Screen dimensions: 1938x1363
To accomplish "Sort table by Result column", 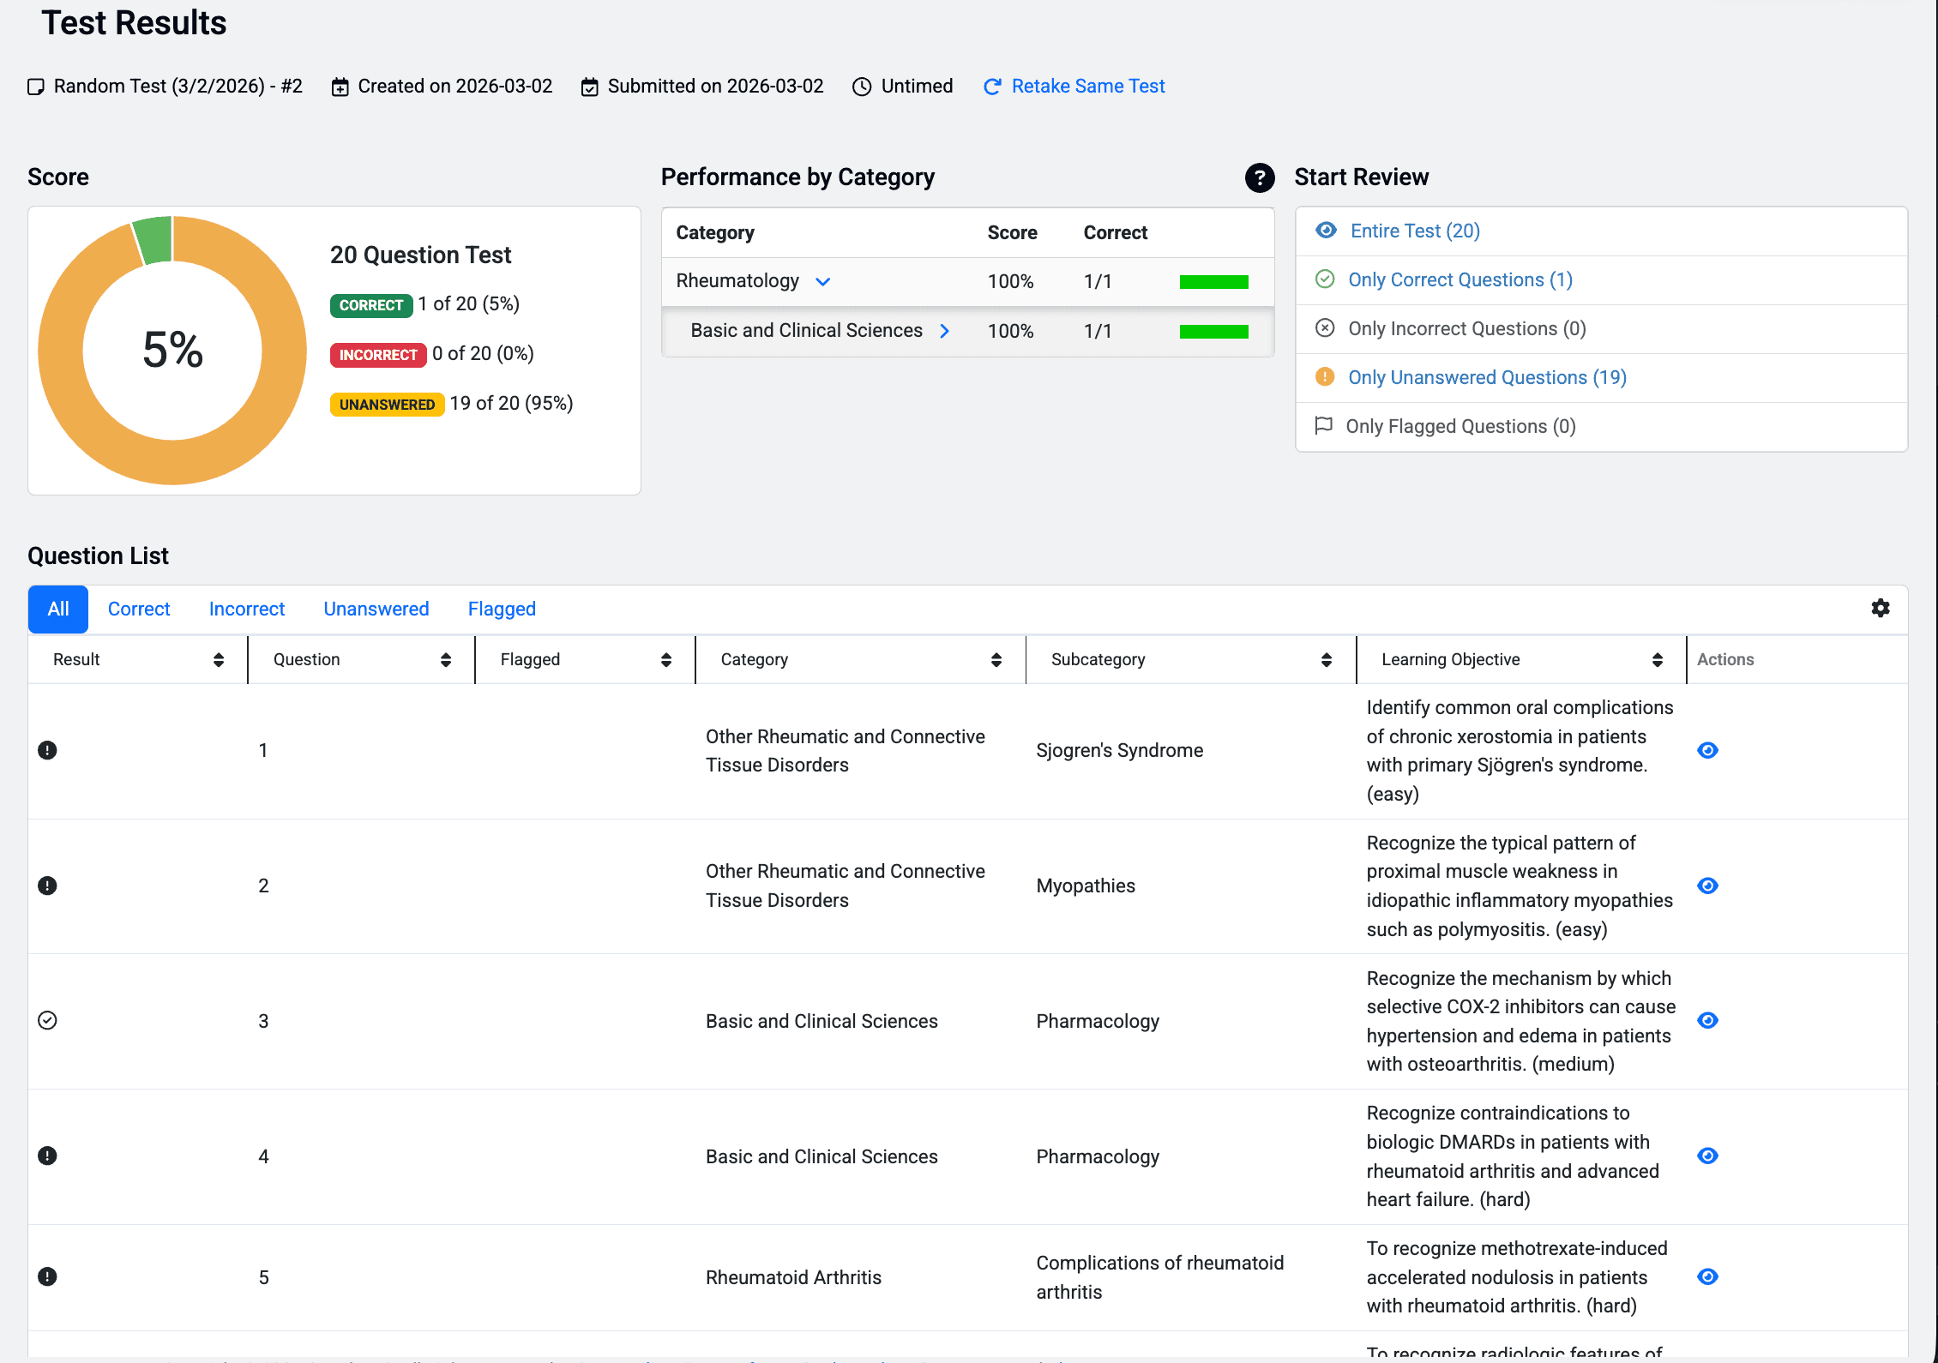I will click(x=218, y=659).
